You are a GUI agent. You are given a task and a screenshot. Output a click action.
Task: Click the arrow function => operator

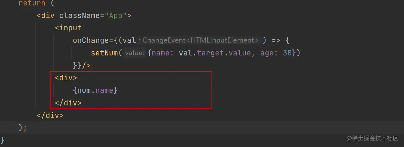click(x=276, y=40)
